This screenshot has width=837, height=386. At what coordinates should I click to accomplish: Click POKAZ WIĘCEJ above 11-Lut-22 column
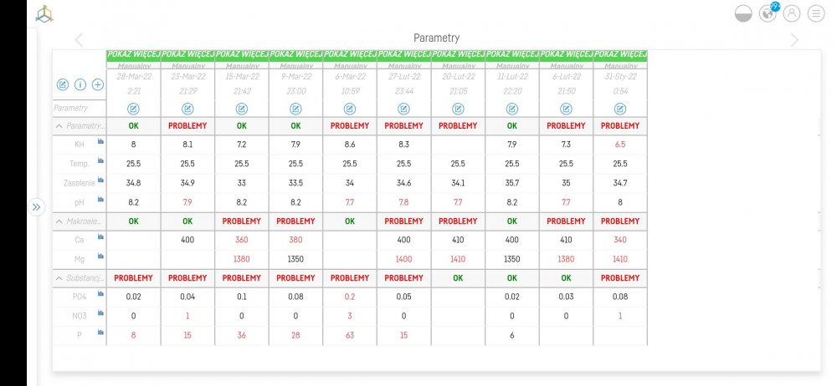click(x=512, y=54)
